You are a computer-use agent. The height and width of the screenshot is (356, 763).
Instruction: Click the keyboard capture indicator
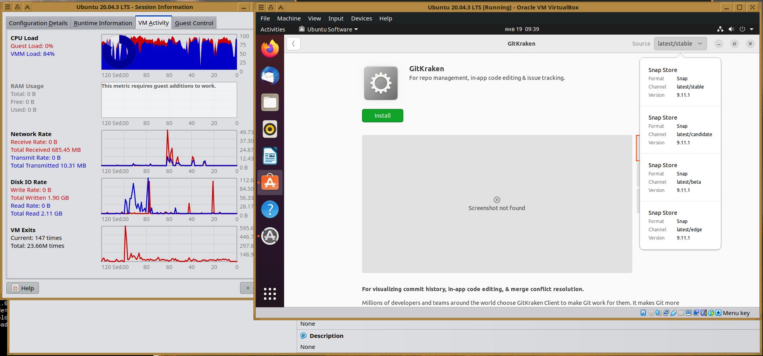click(x=718, y=313)
